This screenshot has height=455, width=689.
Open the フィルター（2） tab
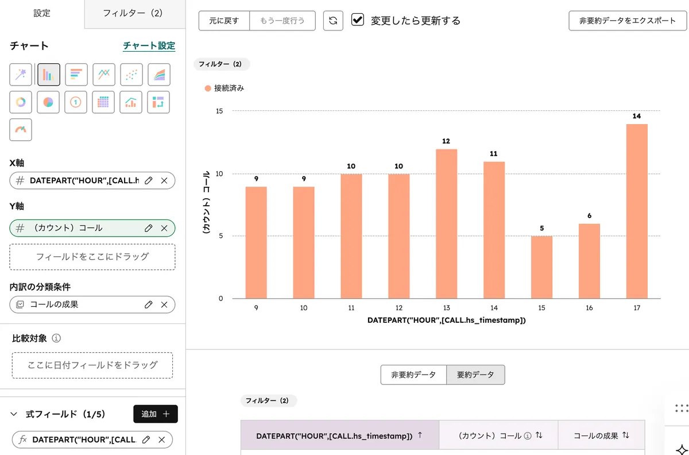click(133, 13)
